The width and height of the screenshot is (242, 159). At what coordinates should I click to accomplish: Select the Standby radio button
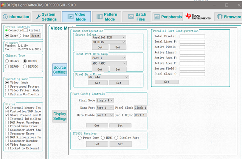[19, 36]
